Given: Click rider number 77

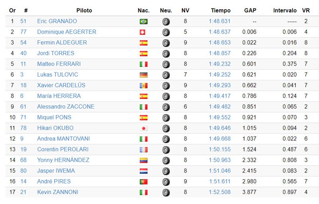Looking at the screenshot, I should click(24, 32).
